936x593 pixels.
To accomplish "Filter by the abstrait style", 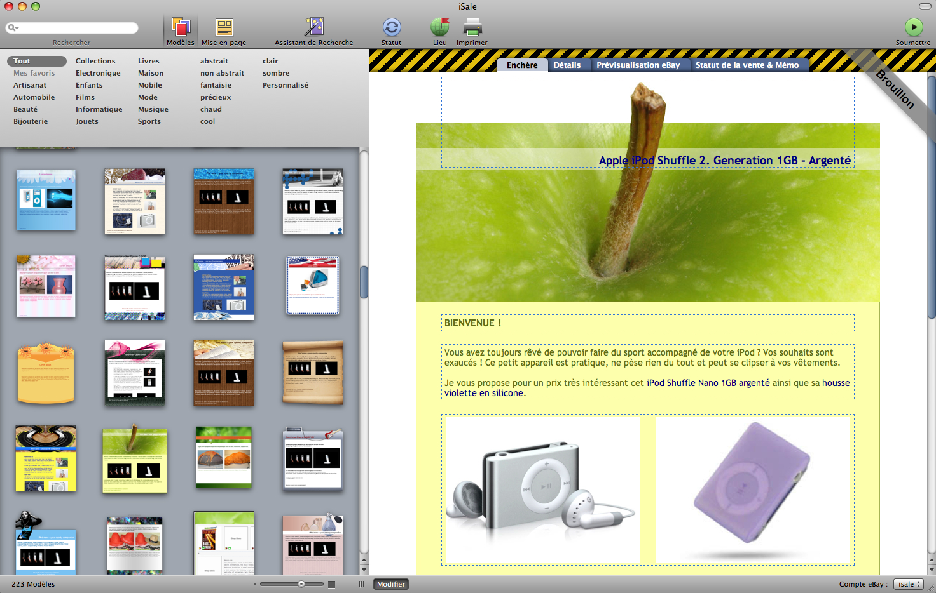I will click(214, 61).
